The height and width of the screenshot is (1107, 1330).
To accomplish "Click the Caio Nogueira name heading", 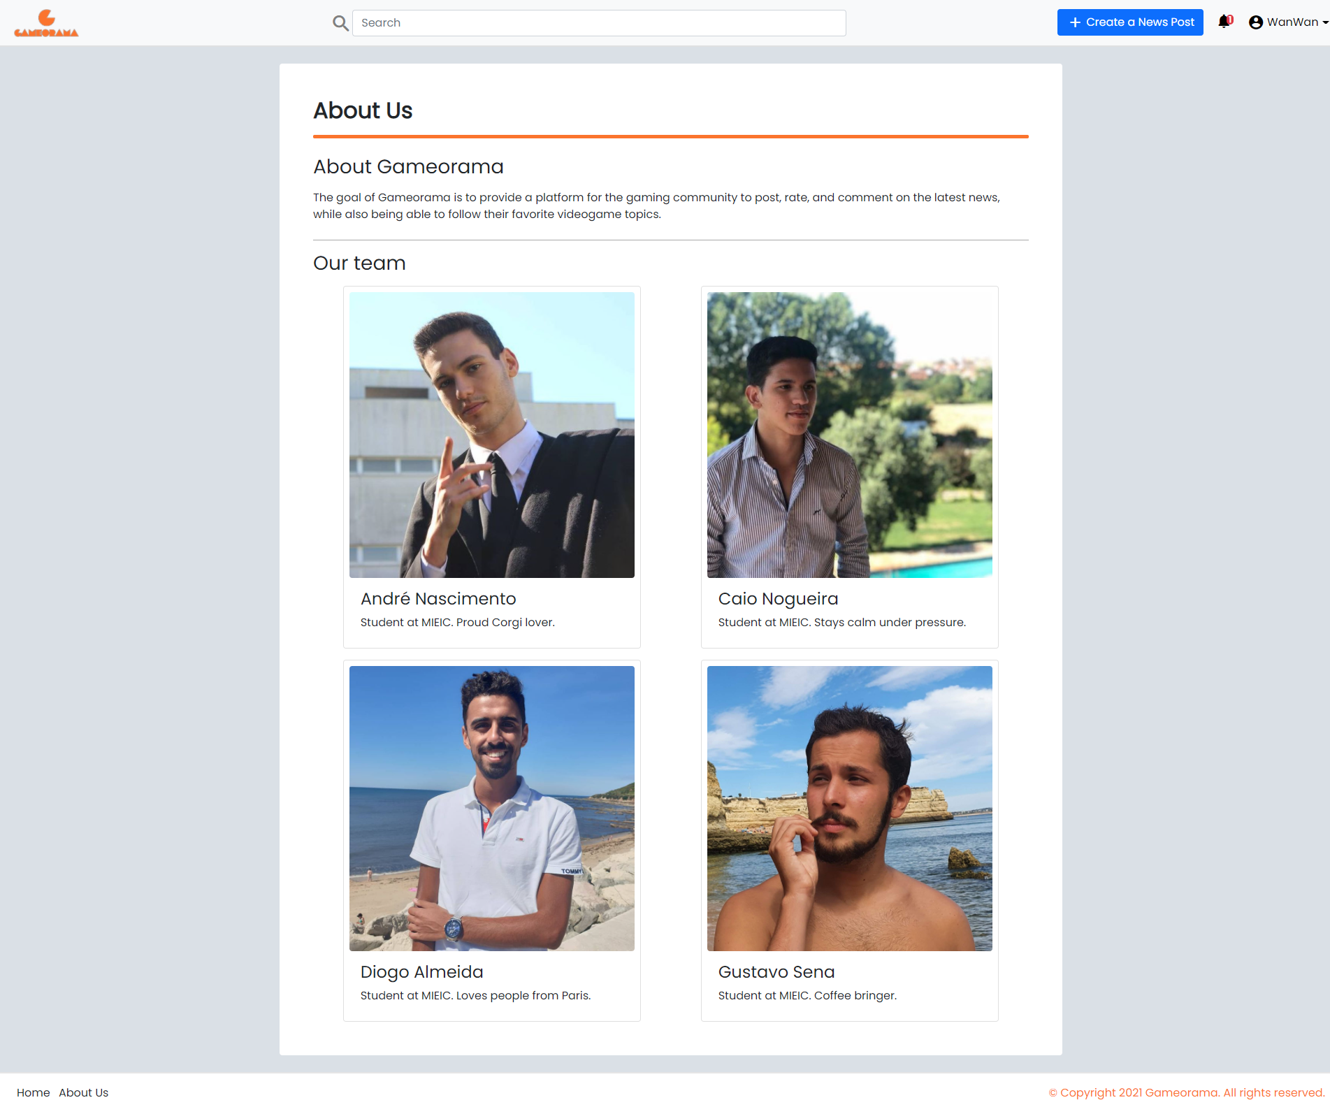I will pyautogui.click(x=779, y=599).
